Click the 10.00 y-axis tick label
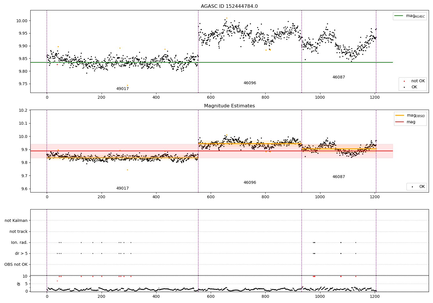The image size is (433, 303). (22, 21)
